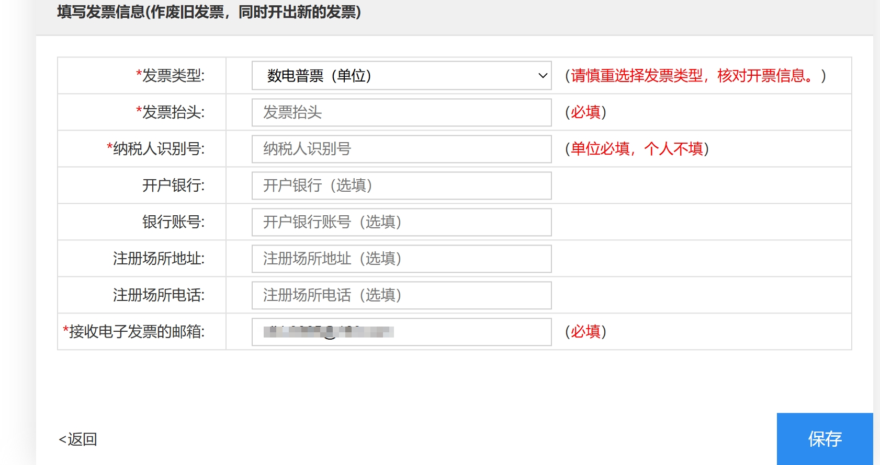Open the 发票类型 dropdown showing 数电普票（单位）

tap(401, 76)
